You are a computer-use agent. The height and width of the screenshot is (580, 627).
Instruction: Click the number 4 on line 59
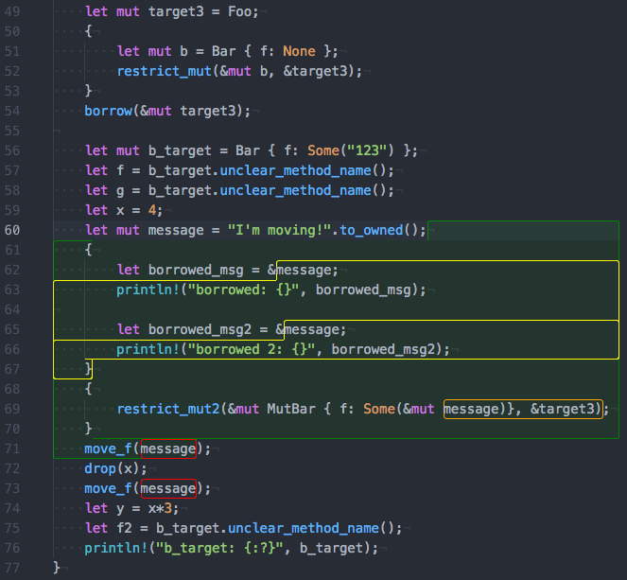pos(152,210)
